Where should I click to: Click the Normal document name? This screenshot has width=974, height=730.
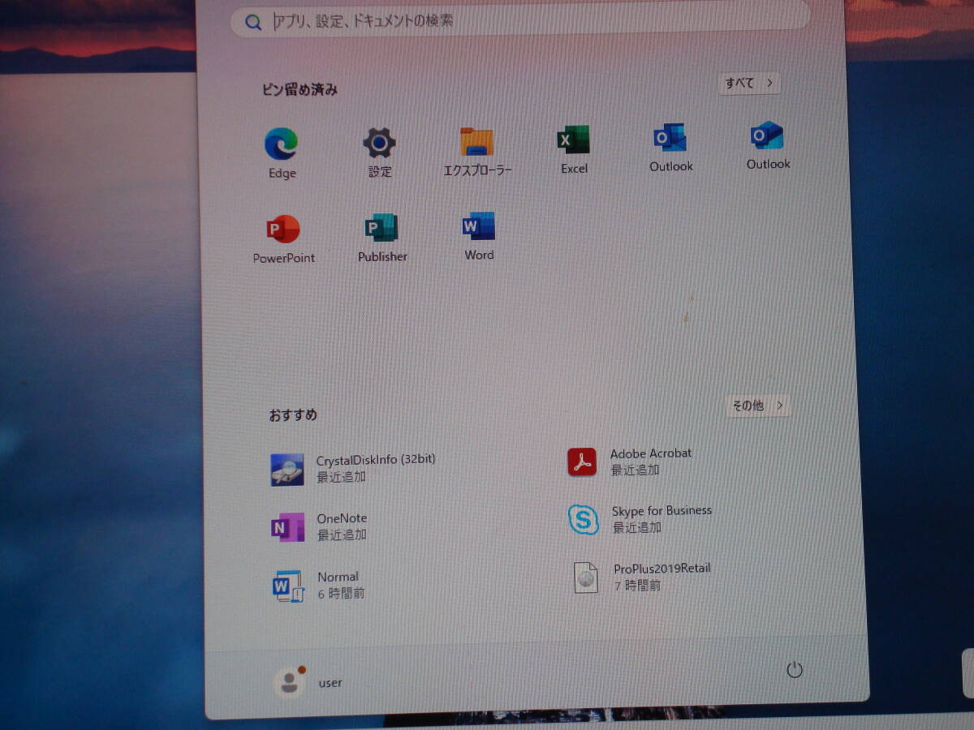coord(338,577)
